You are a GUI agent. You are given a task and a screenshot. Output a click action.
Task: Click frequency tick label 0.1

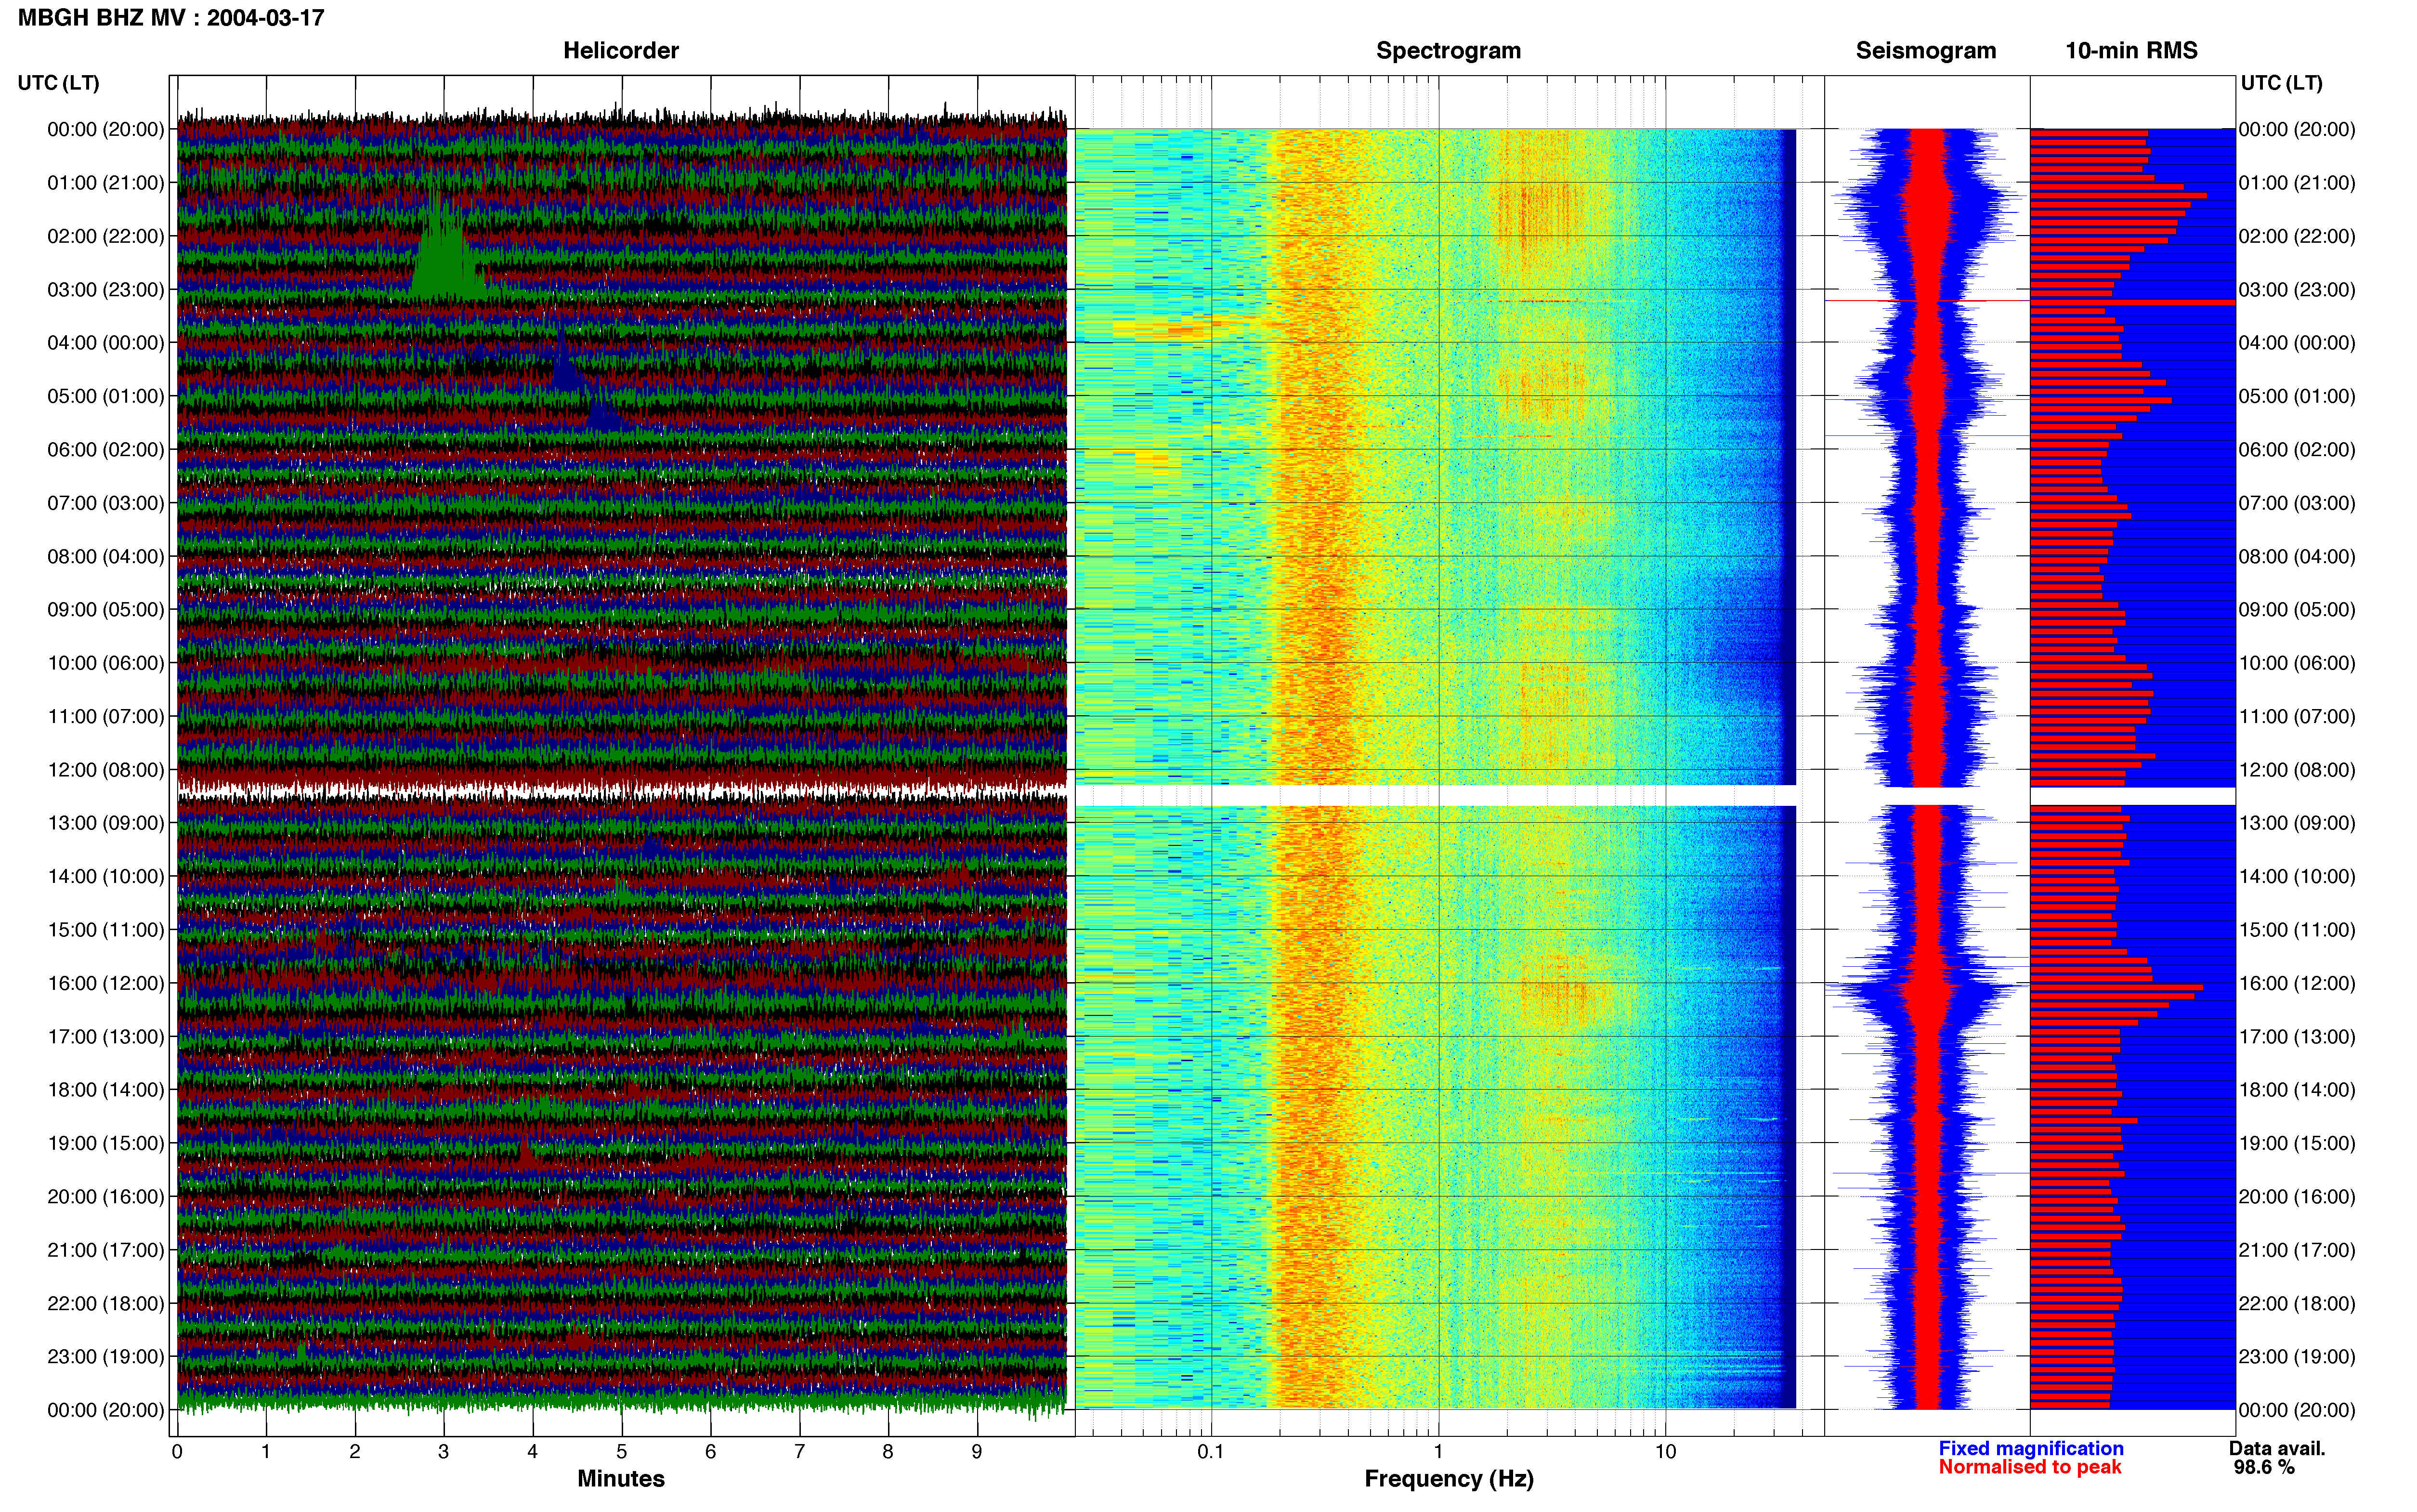1211,1452
